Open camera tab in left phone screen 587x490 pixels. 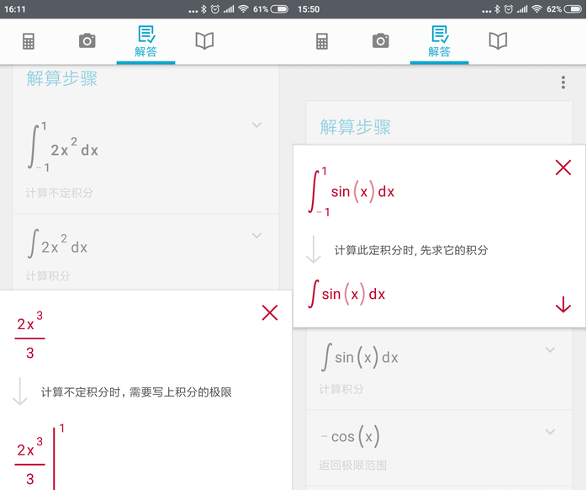(87, 40)
